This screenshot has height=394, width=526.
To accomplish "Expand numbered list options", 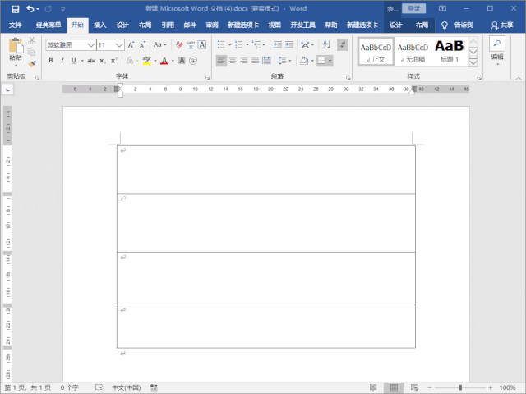I will [x=247, y=45].
